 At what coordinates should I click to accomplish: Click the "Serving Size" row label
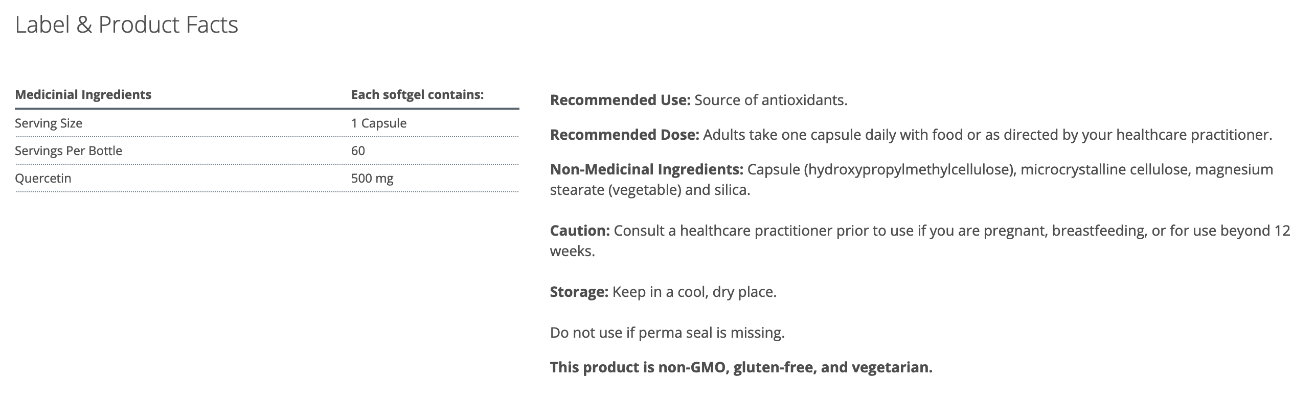[x=49, y=123]
